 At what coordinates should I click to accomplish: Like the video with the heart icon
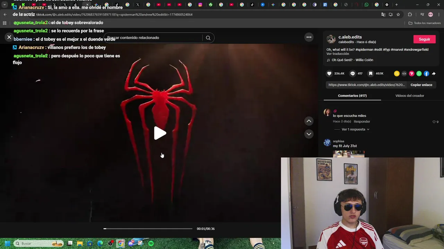329,74
